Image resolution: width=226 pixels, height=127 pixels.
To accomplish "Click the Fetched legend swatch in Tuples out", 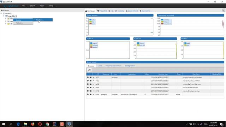I will click(x=138, y=43).
